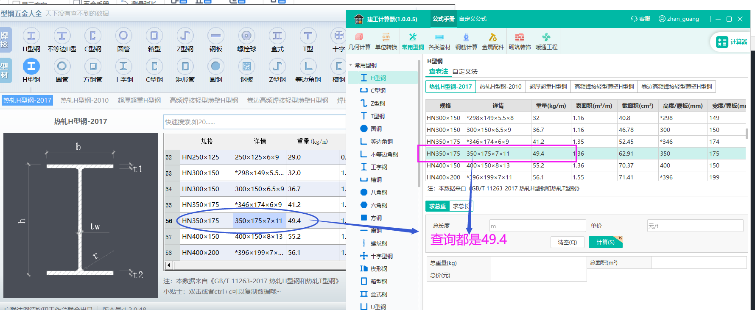Open the 钢筋计算 toolbar item
Image resolution: width=755 pixels, height=310 pixels.
[466, 41]
